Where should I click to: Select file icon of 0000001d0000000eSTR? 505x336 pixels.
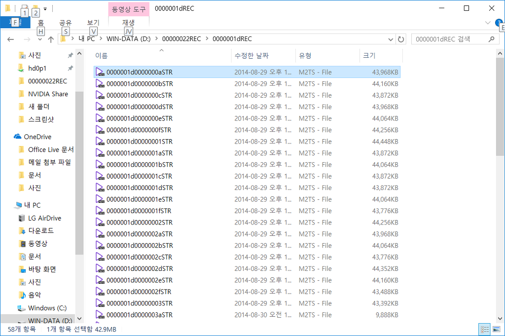coord(100,118)
